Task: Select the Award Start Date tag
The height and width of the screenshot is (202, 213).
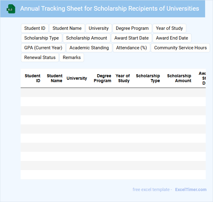Action: tap(131, 38)
